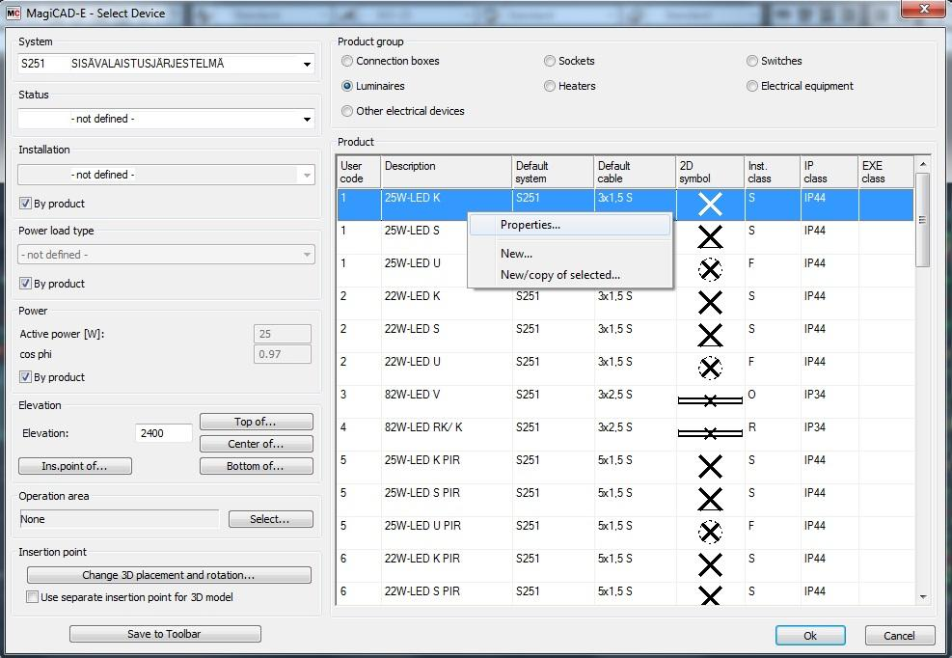Open the Status dropdown
This screenshot has width=952, height=658.
(x=166, y=119)
